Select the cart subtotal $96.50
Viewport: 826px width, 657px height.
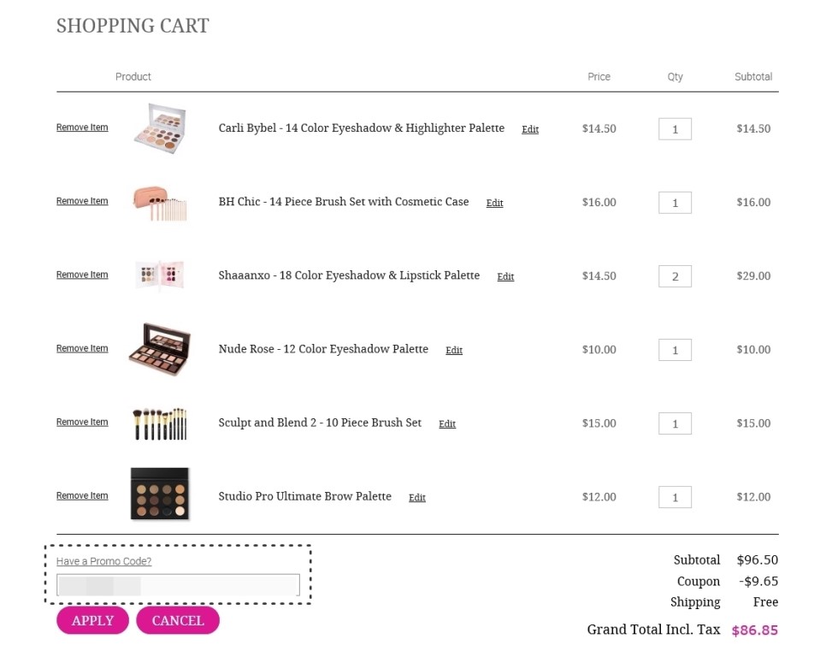pos(757,560)
